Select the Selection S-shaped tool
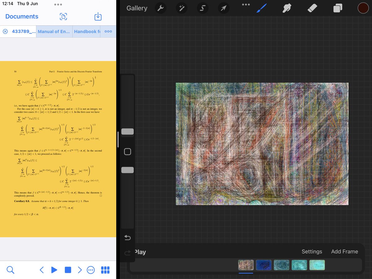 pos(202,8)
